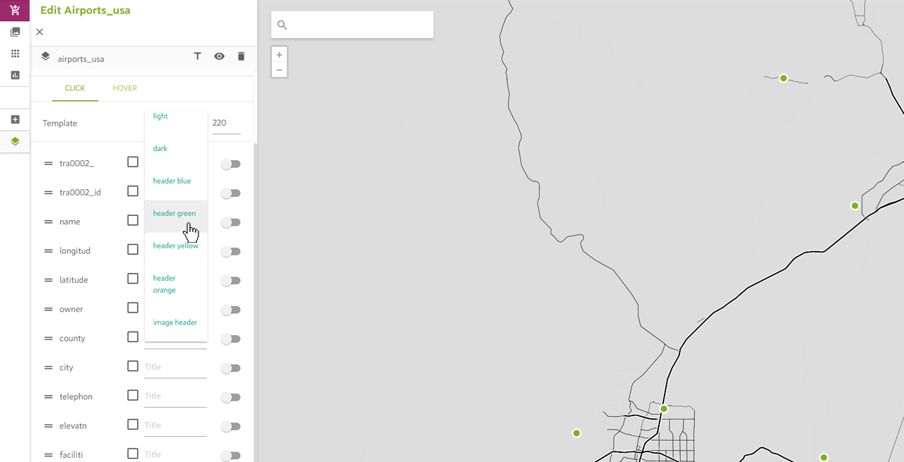The height and width of the screenshot is (462, 904).
Task: Click the Title field for elevatn row
Action: tap(175, 425)
